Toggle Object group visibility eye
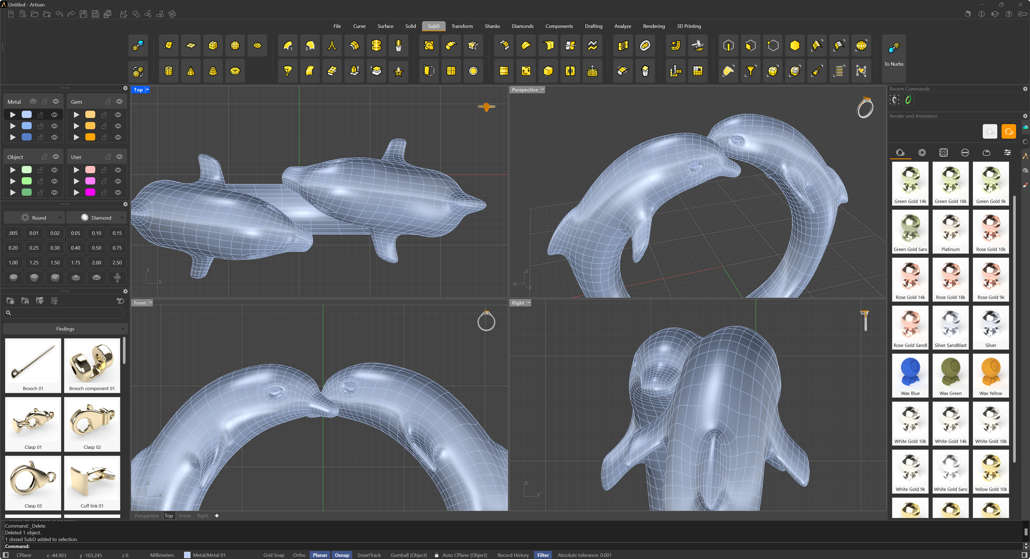The image size is (1030, 559). click(56, 157)
